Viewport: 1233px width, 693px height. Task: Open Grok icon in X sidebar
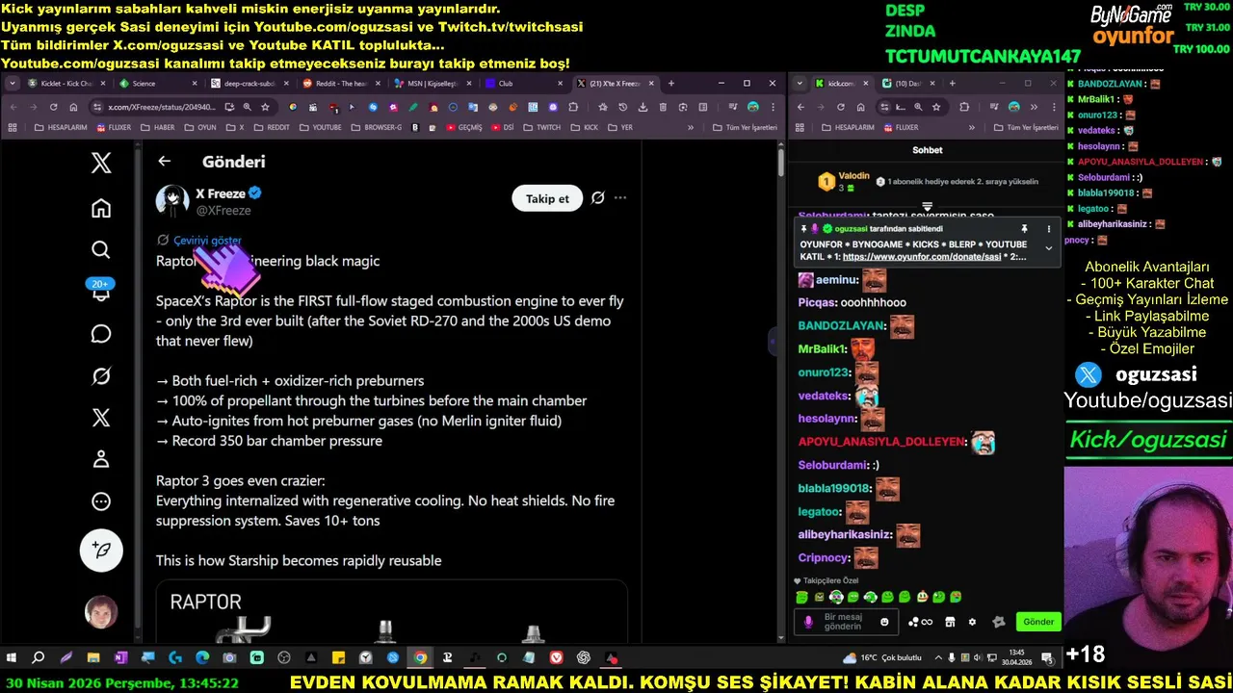tap(101, 376)
